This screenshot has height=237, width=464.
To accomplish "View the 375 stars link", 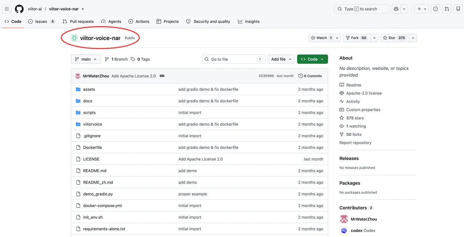I will click(351, 118).
